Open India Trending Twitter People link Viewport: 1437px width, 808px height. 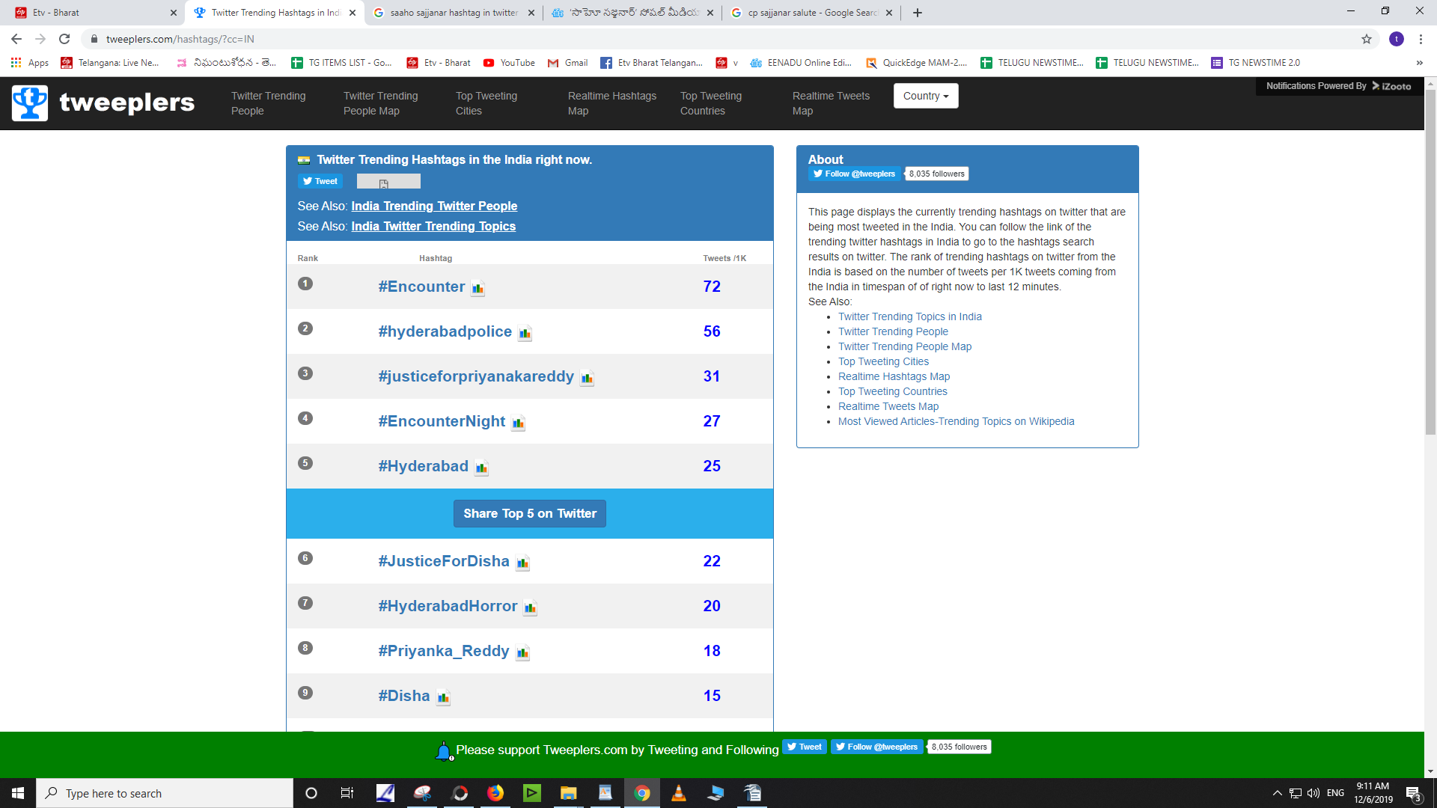click(x=434, y=206)
